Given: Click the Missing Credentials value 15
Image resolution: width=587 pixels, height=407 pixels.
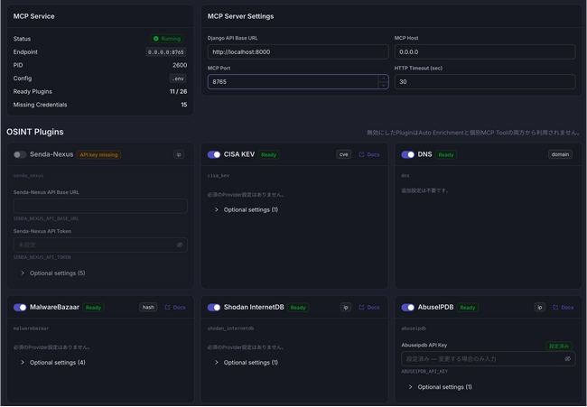Looking at the screenshot, I should coord(184,105).
